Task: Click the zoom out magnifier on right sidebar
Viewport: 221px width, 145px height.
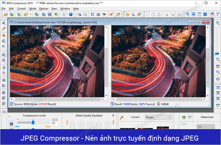Action: pos(218,59)
